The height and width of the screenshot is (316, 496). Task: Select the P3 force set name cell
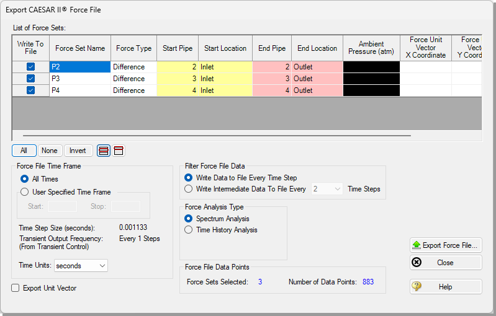tap(80, 79)
